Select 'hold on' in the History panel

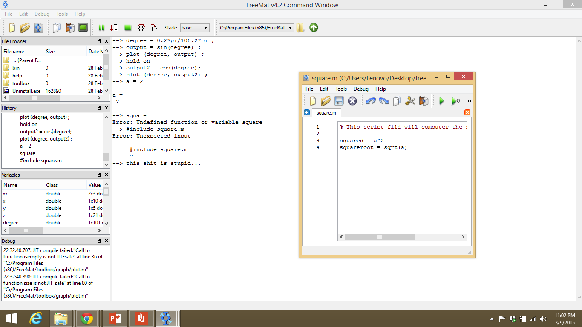tap(29, 124)
